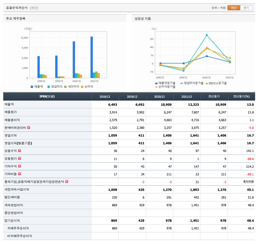Toggle 영업이익증가율 legend marker in growth chart

point(182,83)
